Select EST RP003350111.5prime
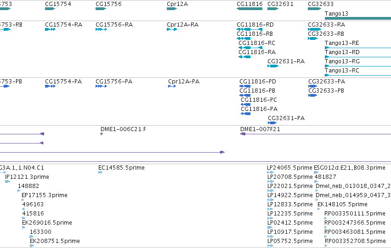The width and height of the screenshot is (391, 248). [x=355, y=214]
